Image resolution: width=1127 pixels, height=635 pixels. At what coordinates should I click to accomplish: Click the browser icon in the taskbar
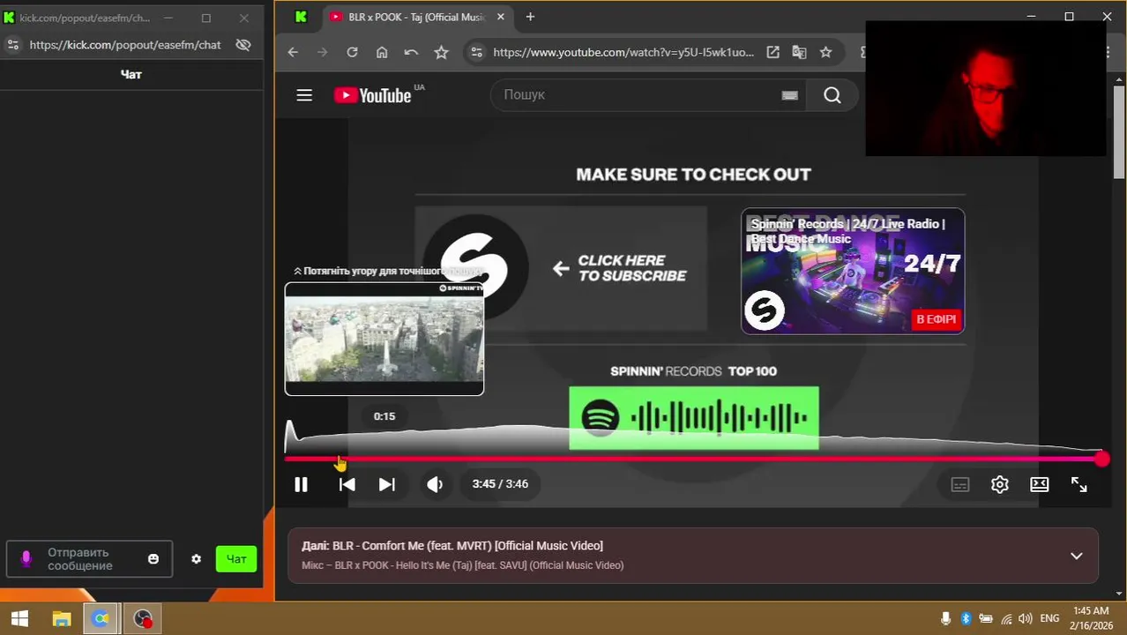[101, 619]
